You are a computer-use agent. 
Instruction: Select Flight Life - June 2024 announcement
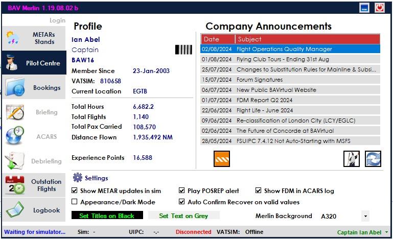(x=290, y=110)
